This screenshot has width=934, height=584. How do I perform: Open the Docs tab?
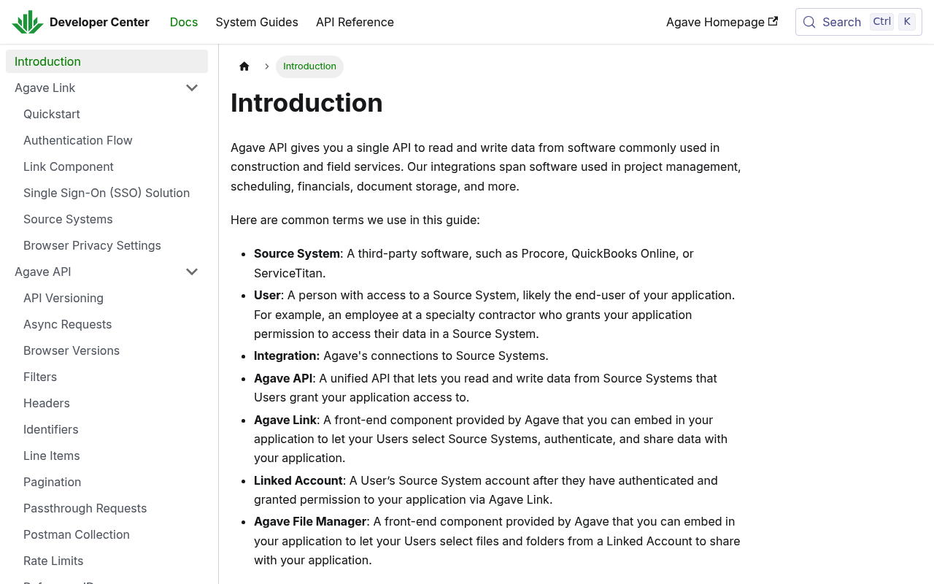coord(184,22)
